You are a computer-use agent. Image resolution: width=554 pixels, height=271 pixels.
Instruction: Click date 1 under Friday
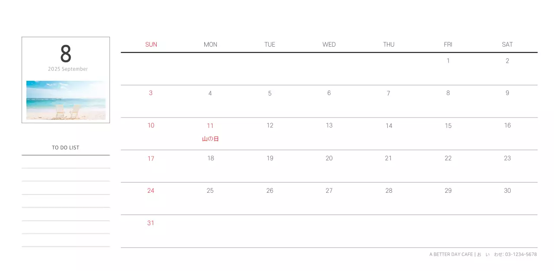pyautogui.click(x=448, y=61)
